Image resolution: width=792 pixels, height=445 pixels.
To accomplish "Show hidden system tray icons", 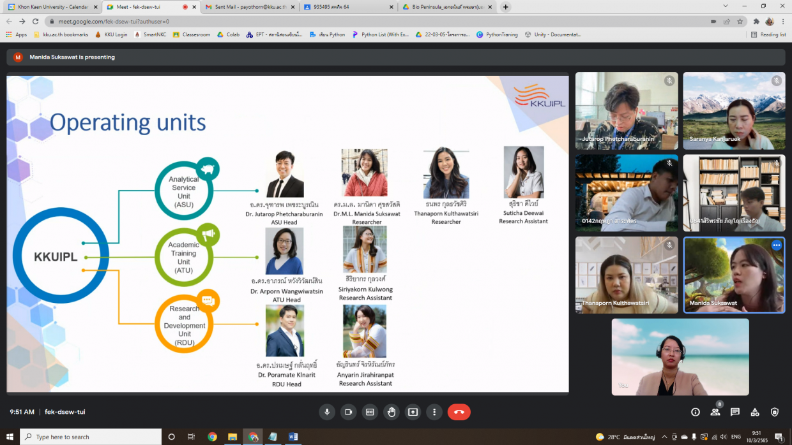I will click(666, 437).
